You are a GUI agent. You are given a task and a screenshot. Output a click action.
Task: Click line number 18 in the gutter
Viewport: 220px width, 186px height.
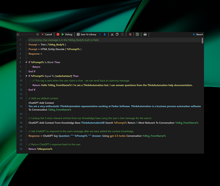21,123
